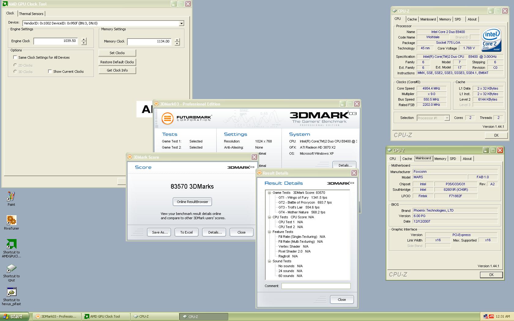Select GT3 - Troll's Lair result row
This screenshot has width=514, height=321.
[299, 207]
